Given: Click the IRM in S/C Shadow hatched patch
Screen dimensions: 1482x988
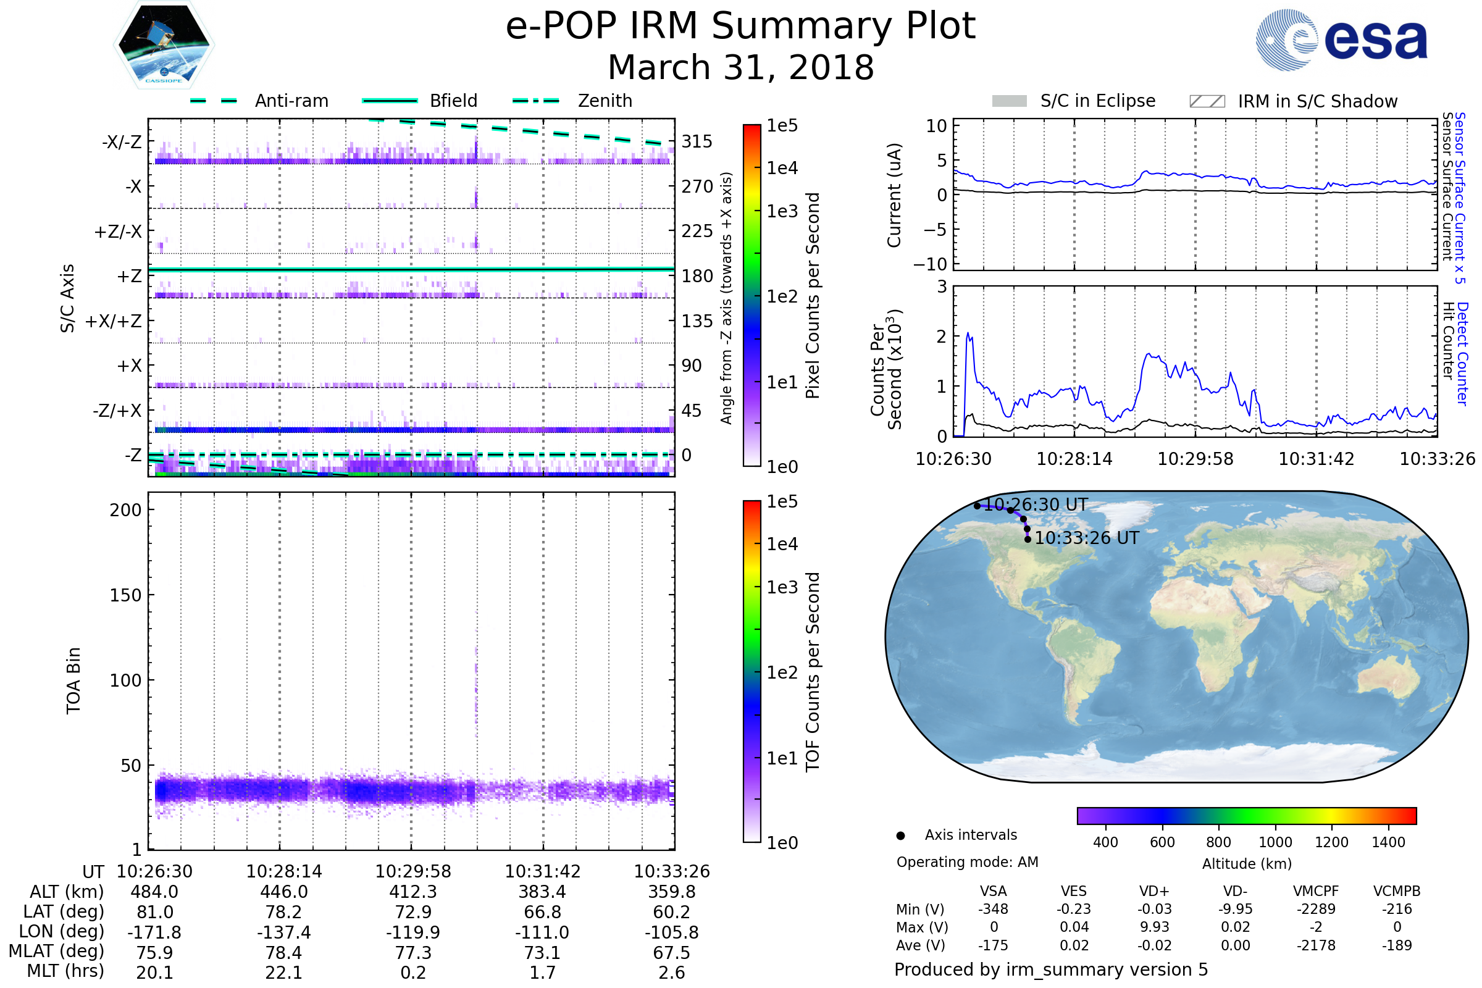Looking at the screenshot, I should click(1207, 101).
